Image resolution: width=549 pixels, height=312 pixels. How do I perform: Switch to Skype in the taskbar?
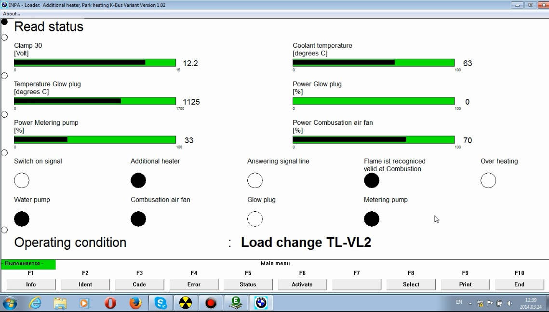coord(161,303)
